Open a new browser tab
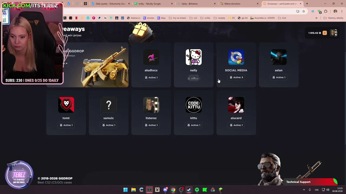The image size is (346, 194). (307, 4)
